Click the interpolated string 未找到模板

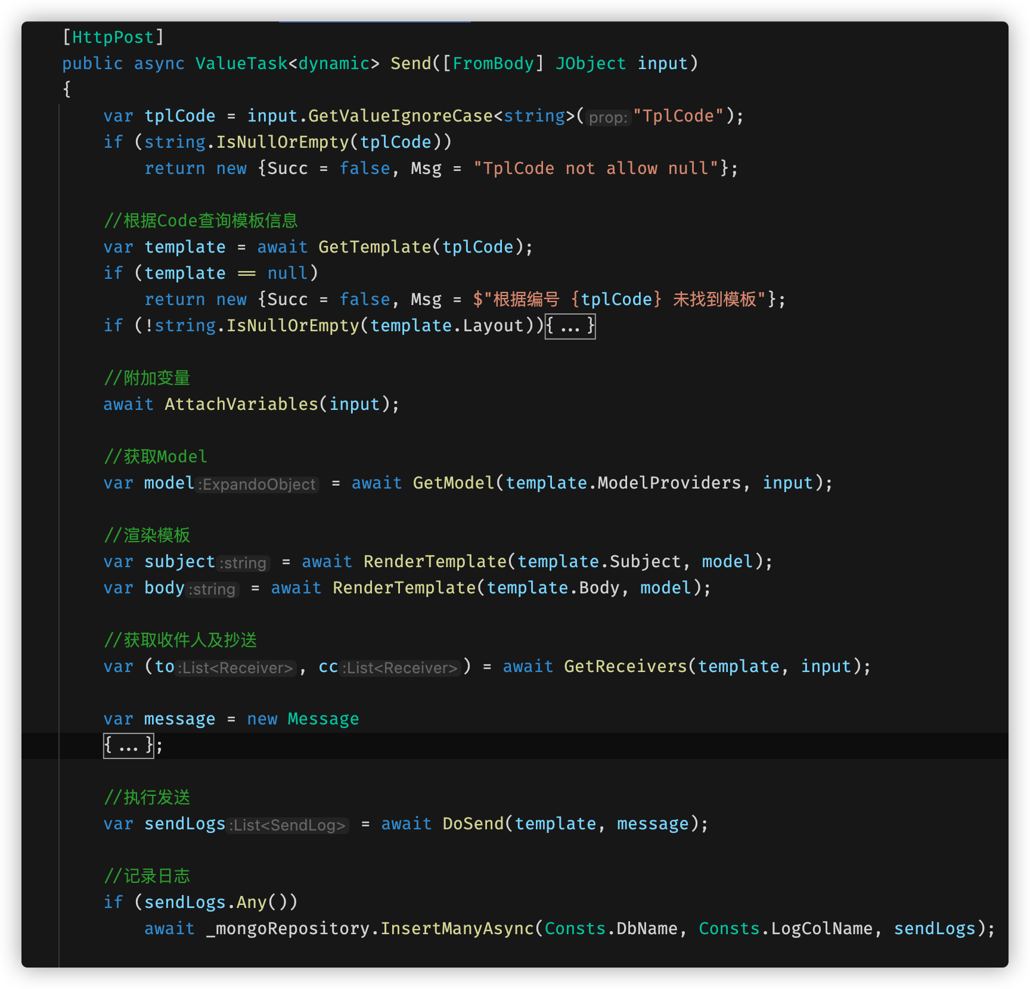[621, 300]
